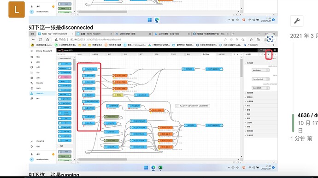Click the red-boxed config nodes sidebar icon
318x178 pixels.
(x=269, y=54)
